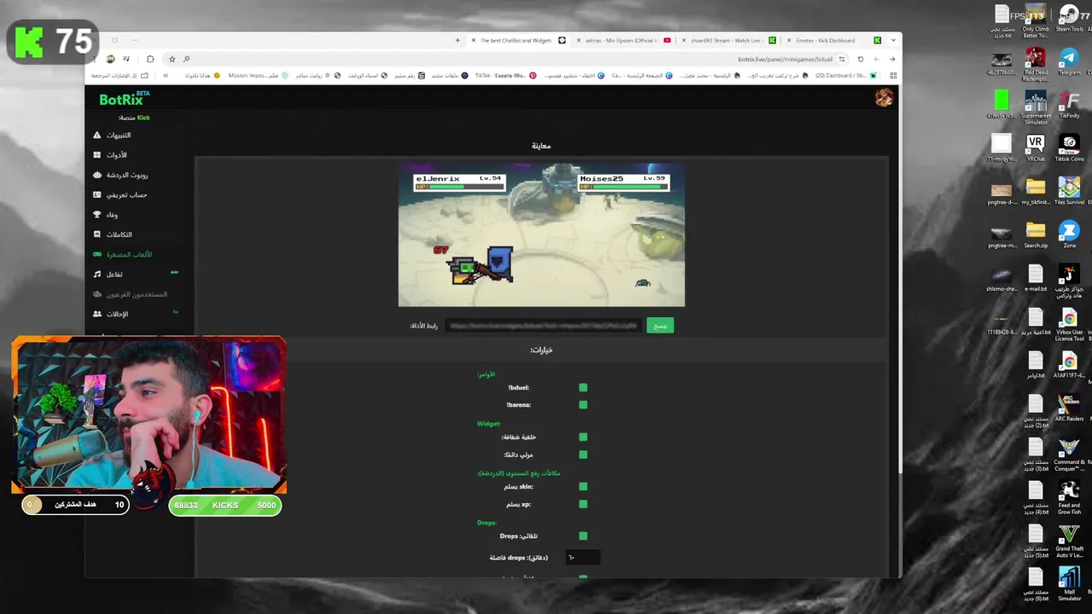This screenshot has height=614, width=1092.
Task: Open the referrals (الإحالات) people icon
Action: [x=97, y=314]
